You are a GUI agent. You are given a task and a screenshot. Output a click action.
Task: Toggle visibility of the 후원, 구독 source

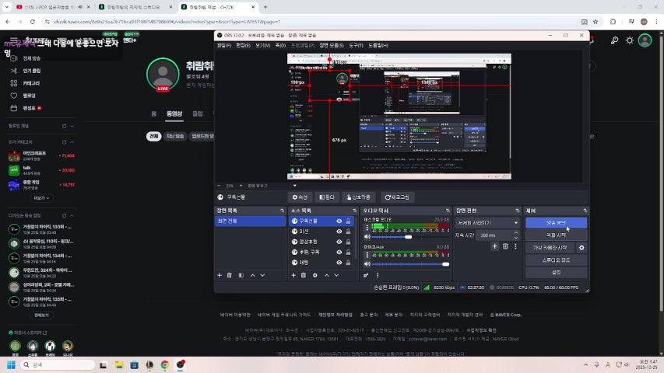pyautogui.click(x=339, y=253)
